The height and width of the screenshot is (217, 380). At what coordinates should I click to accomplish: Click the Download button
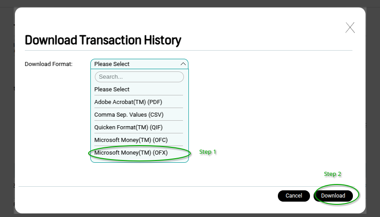click(x=333, y=196)
